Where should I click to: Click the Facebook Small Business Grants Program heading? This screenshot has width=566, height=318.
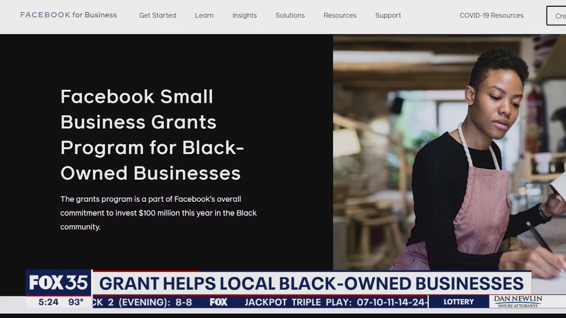click(152, 135)
